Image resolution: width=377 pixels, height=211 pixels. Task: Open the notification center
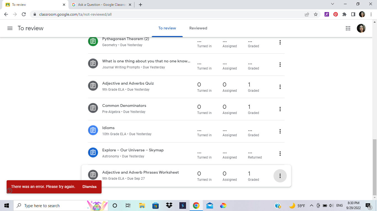(368, 206)
